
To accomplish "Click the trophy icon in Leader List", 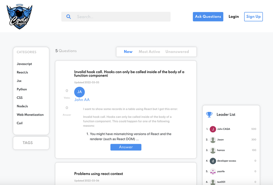I will click(209, 115).
